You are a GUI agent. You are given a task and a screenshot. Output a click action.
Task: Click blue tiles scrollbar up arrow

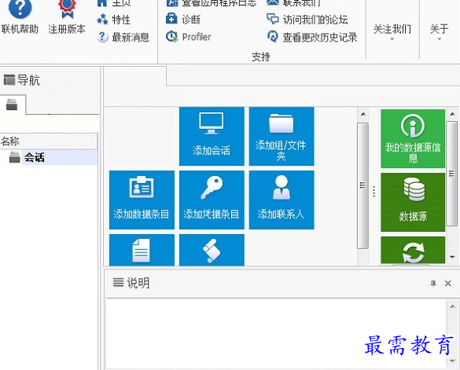(363, 114)
